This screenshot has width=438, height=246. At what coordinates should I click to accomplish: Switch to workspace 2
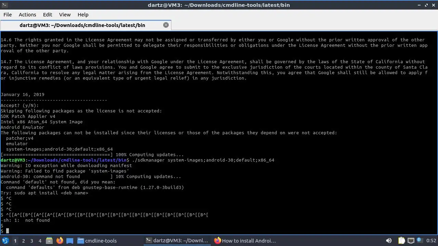point(23,241)
